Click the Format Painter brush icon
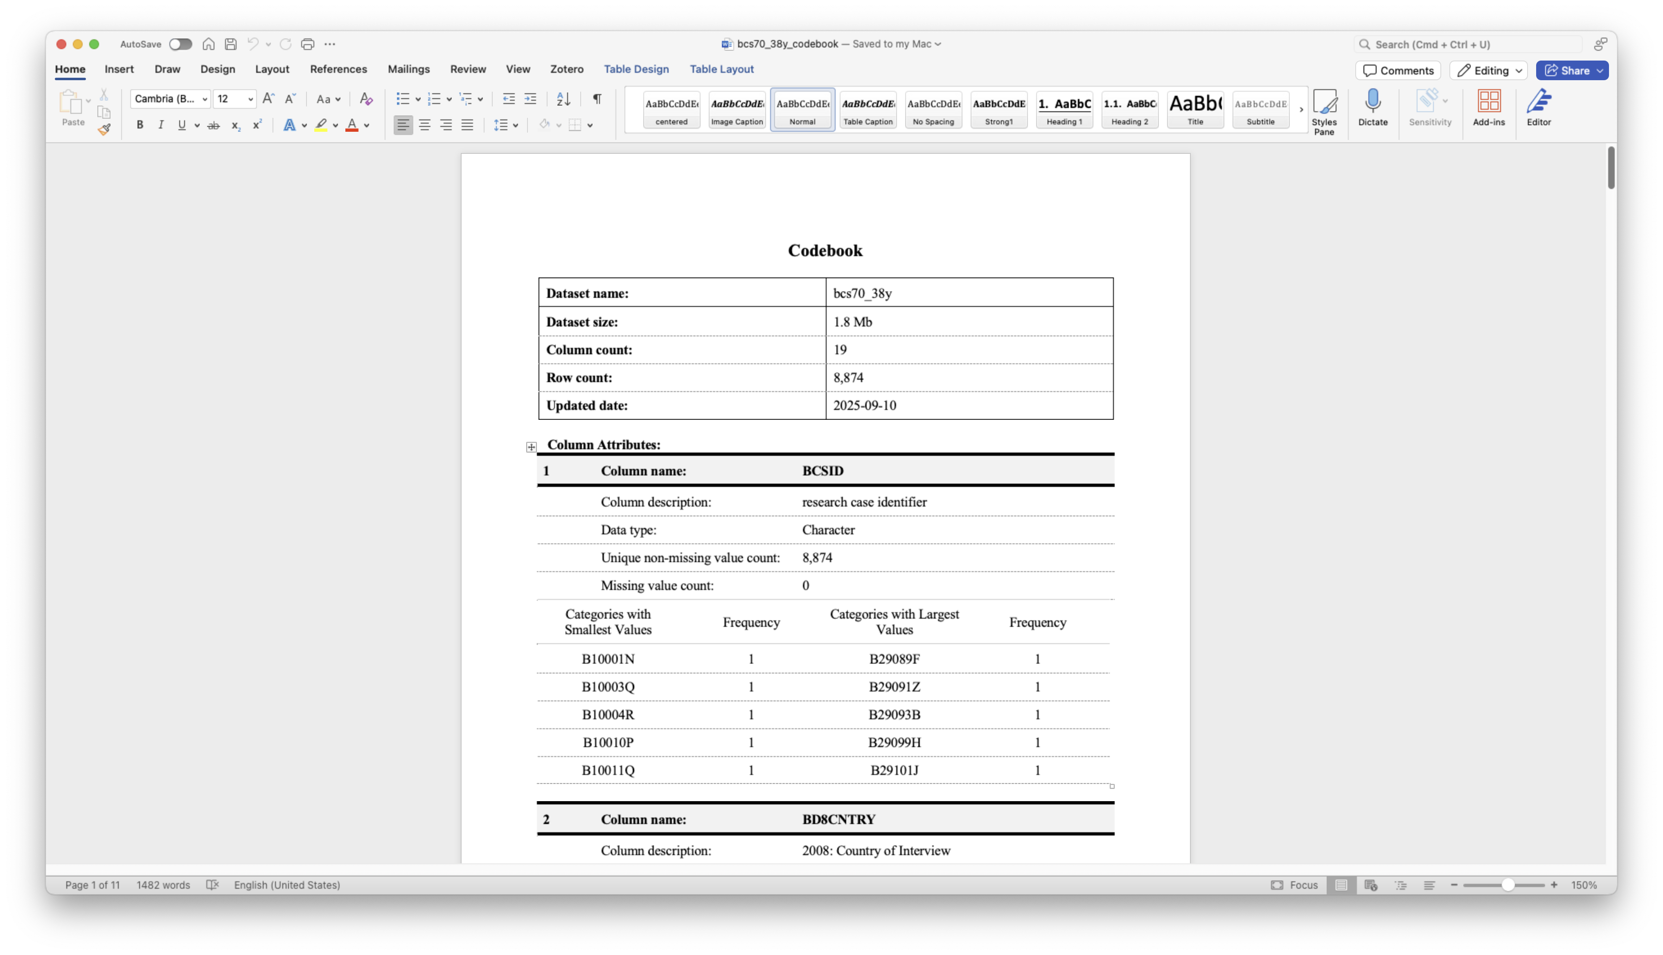This screenshot has width=1663, height=955. coord(104,129)
